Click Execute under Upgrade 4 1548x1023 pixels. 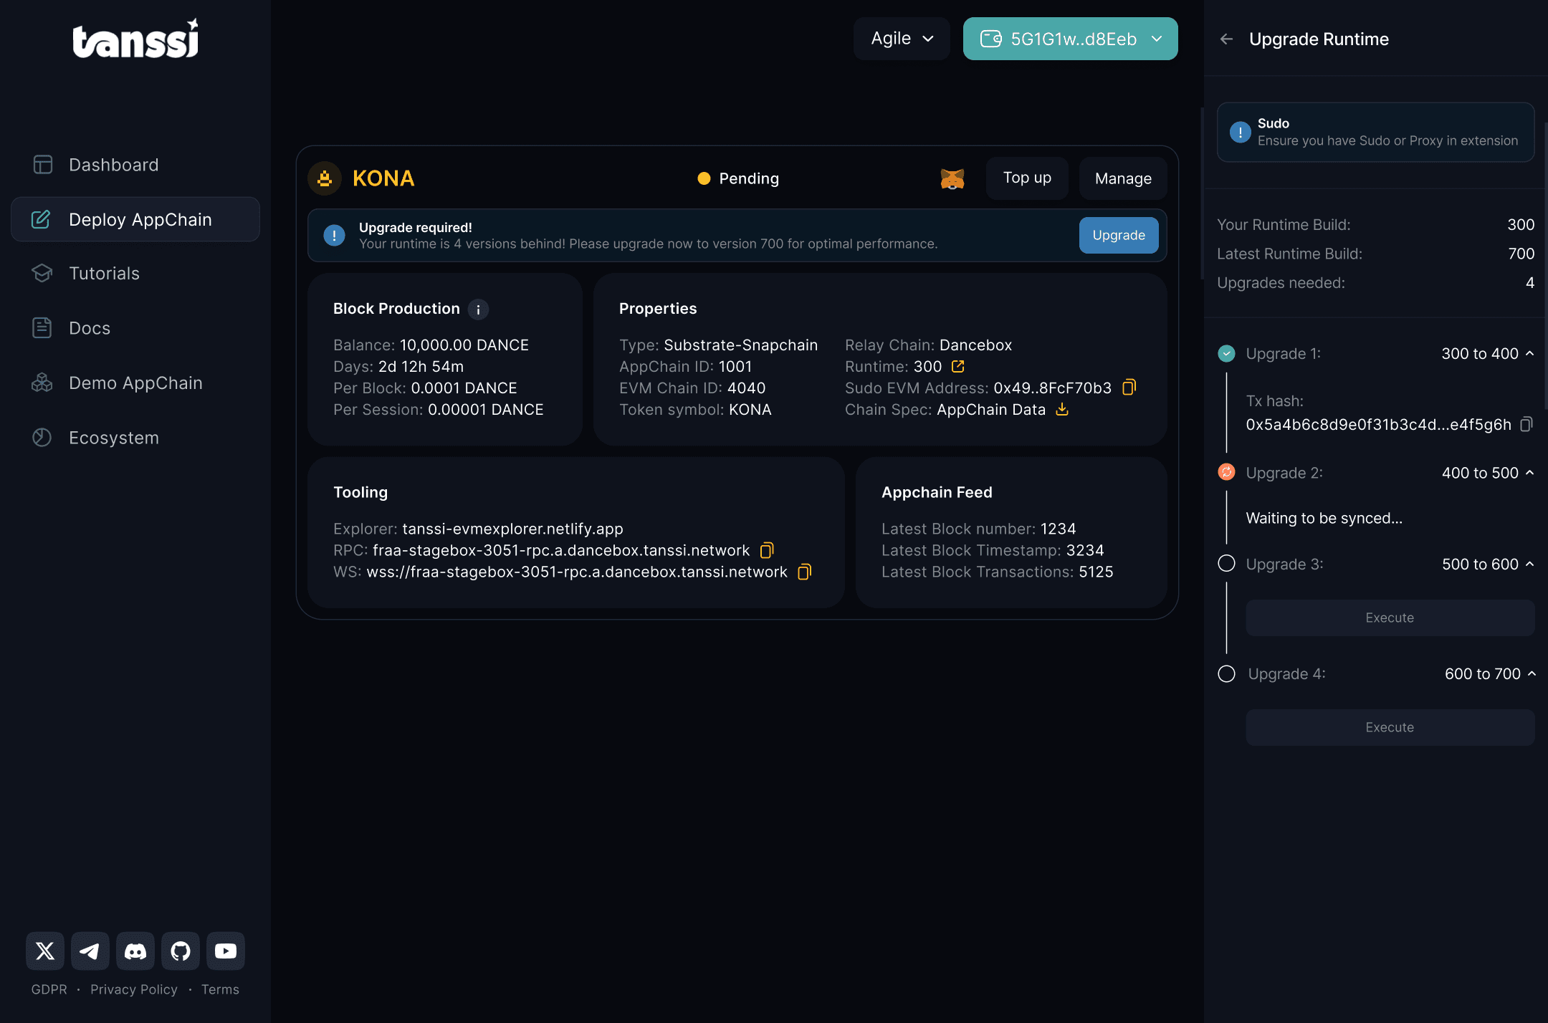coord(1390,727)
